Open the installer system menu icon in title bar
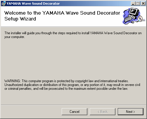This screenshot has height=119, width=147. pos(4,4)
